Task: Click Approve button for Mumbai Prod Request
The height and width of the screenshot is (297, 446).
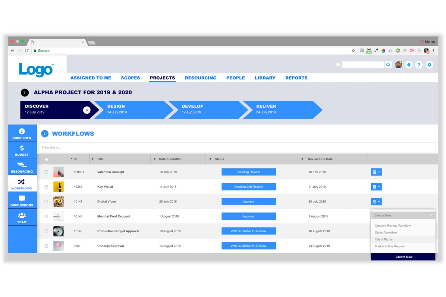Action: pyautogui.click(x=249, y=216)
